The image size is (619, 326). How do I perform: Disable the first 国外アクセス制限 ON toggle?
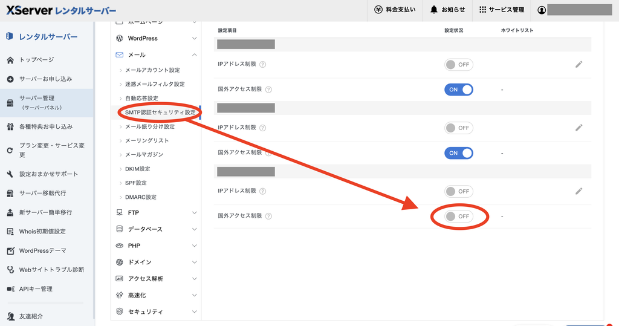tap(459, 90)
